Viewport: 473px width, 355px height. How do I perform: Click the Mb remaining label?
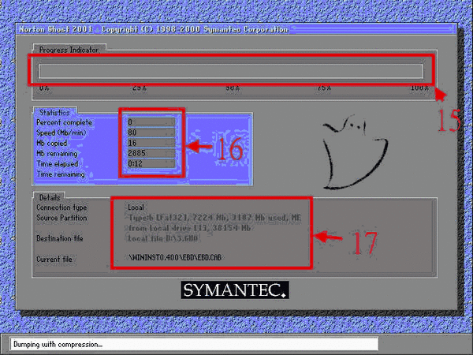click(57, 154)
